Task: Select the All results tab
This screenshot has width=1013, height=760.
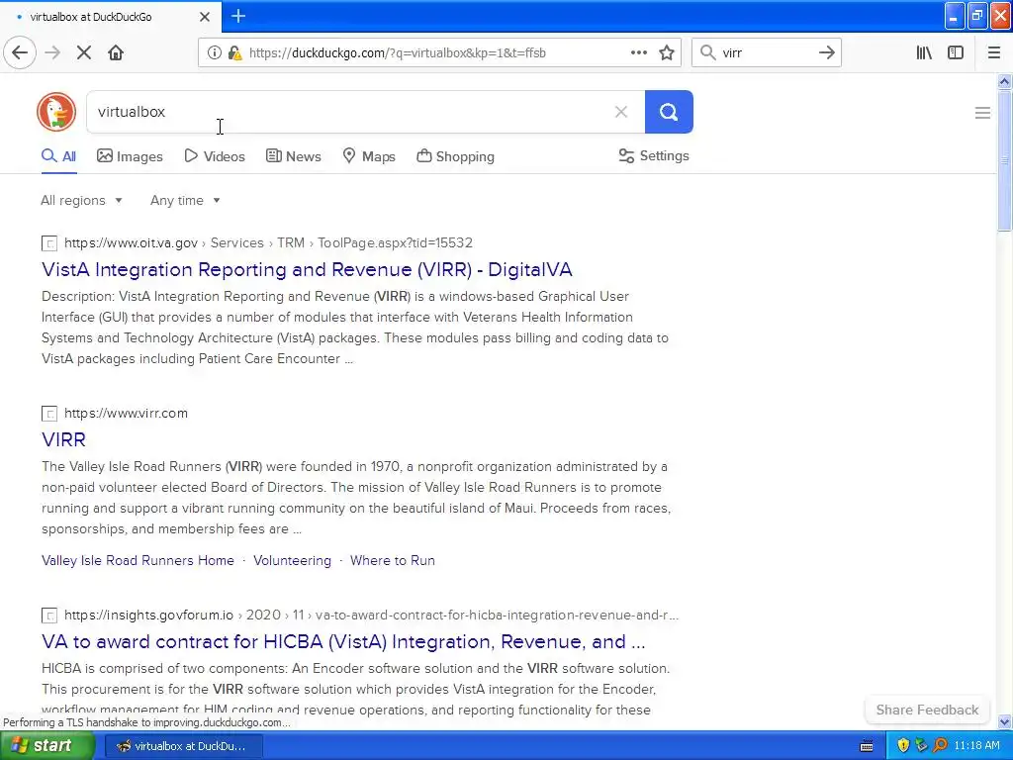Action: tap(59, 156)
